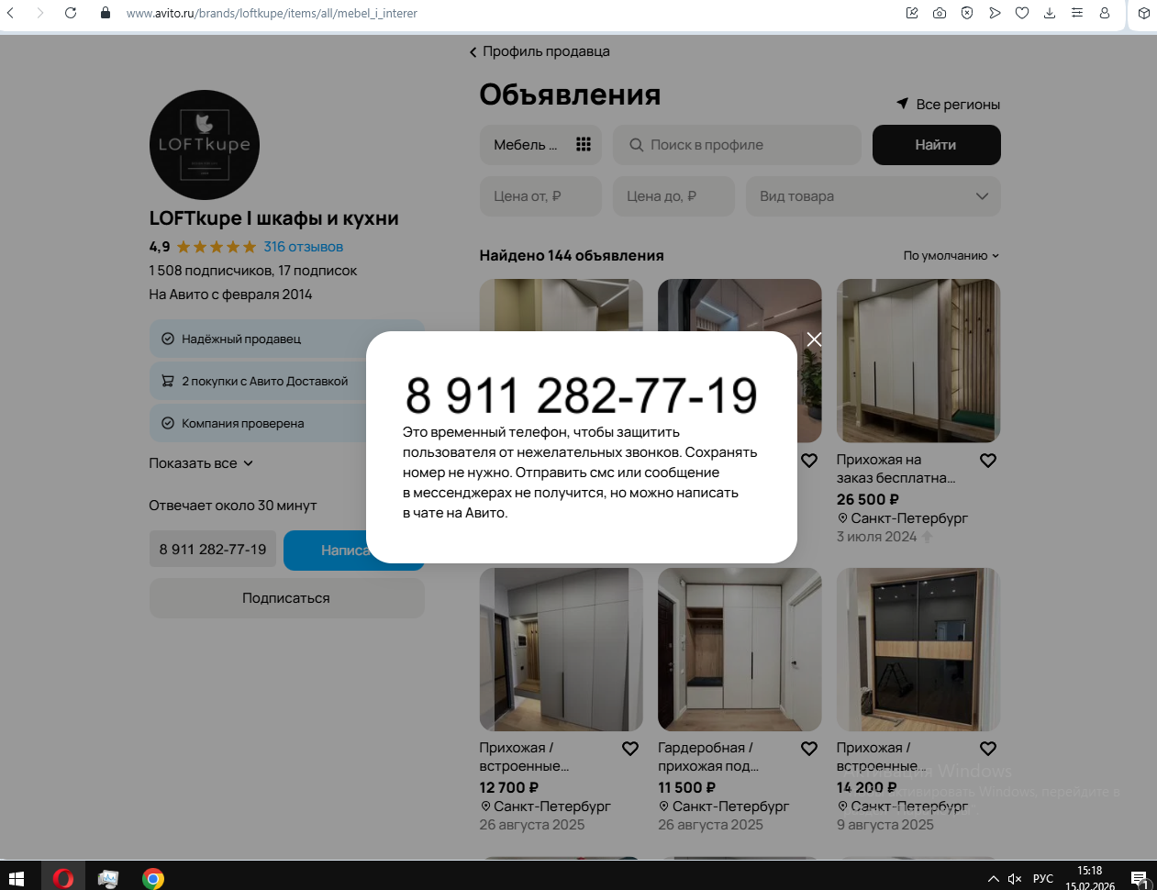Expand Показать все seller badges
The image size is (1157, 890).
point(201,463)
